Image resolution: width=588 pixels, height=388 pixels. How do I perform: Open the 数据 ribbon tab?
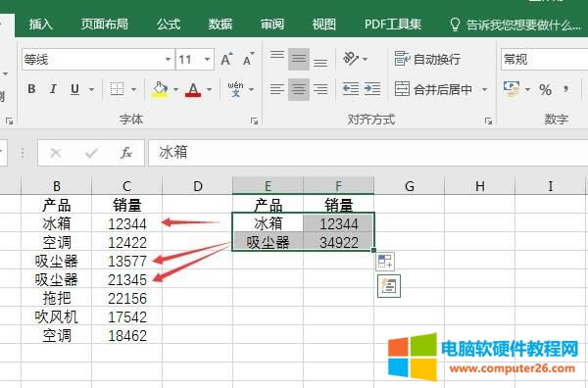point(220,24)
